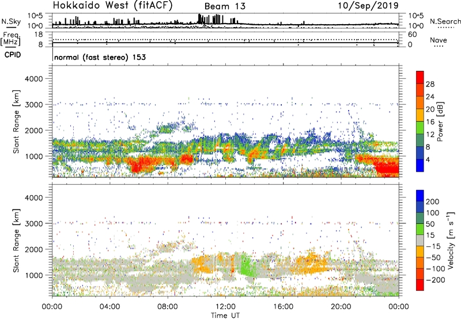The height and width of the screenshot is (319, 461).
Task: Select the 'N.Search' legend label
Action: pyautogui.click(x=445, y=21)
